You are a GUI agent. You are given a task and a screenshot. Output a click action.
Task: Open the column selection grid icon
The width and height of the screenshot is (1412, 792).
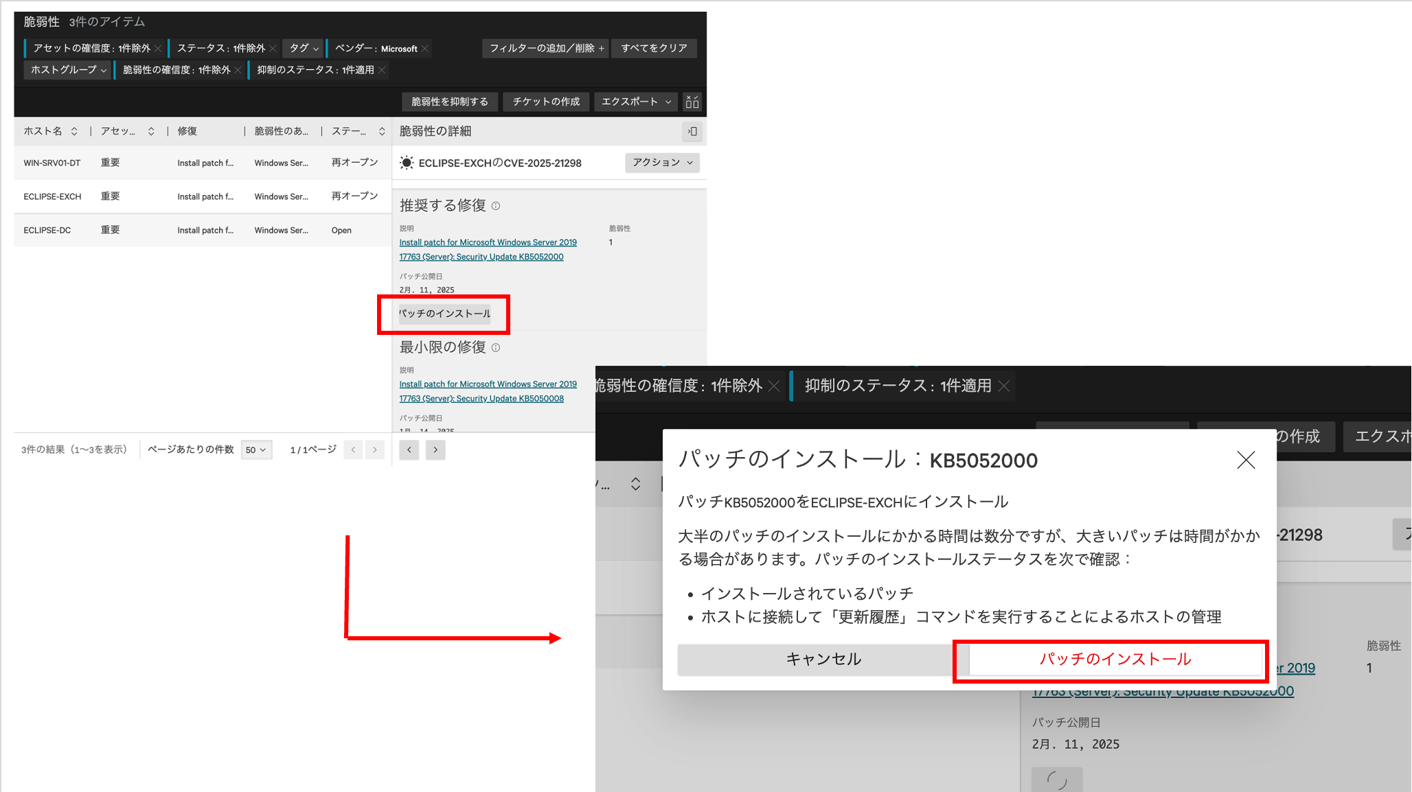pos(692,102)
